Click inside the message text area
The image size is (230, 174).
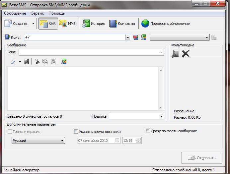83,88
